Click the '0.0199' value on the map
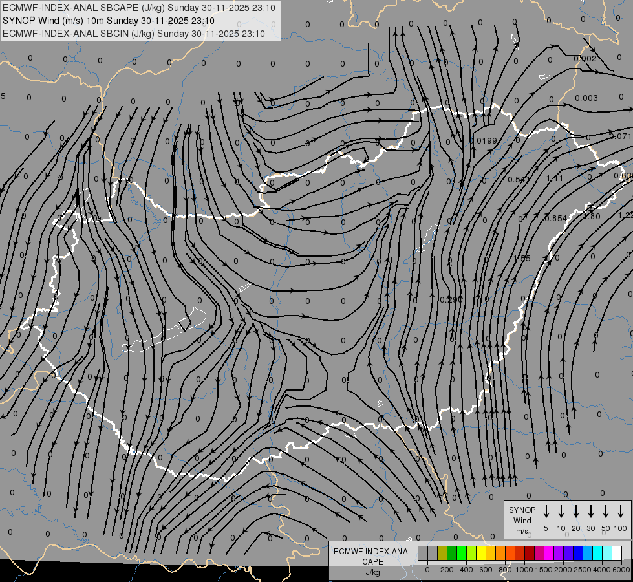 point(484,140)
